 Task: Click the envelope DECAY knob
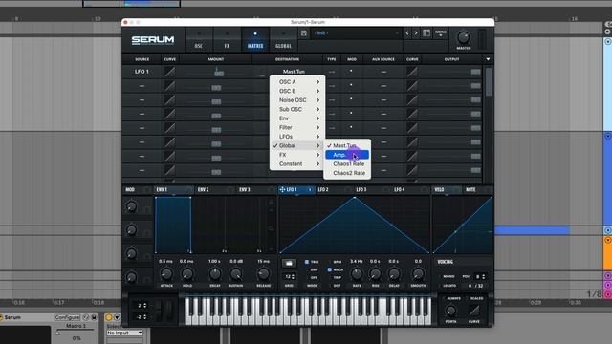[215, 274]
